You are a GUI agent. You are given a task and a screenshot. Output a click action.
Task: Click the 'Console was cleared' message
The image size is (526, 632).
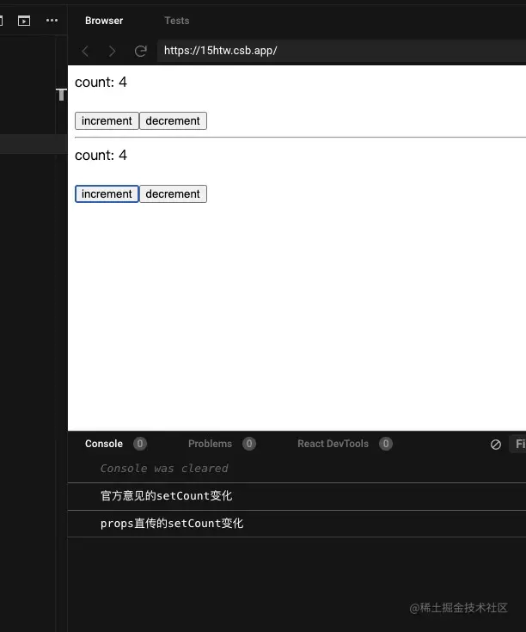coord(164,469)
